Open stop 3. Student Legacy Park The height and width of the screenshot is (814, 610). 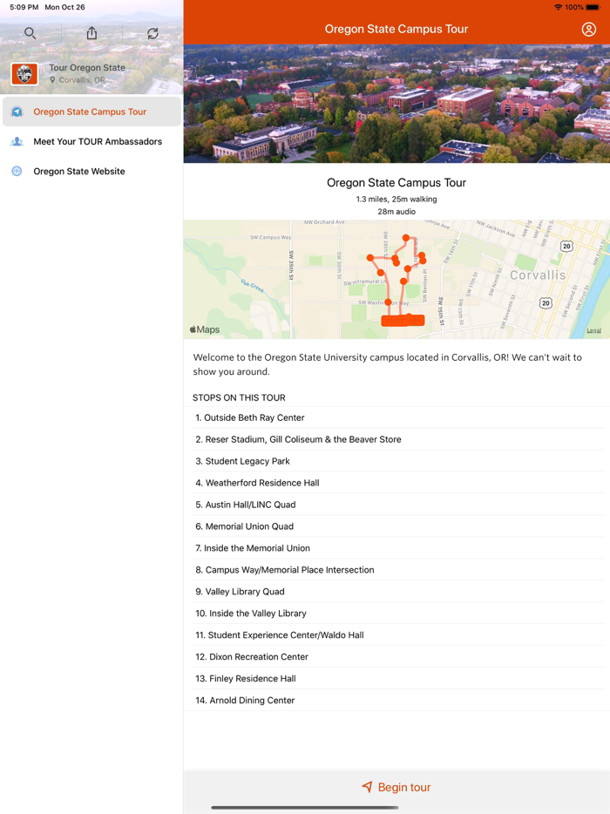[x=399, y=461]
